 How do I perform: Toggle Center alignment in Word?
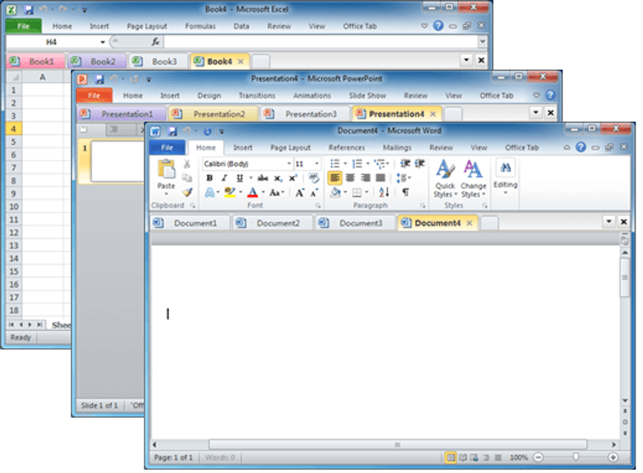point(350,178)
